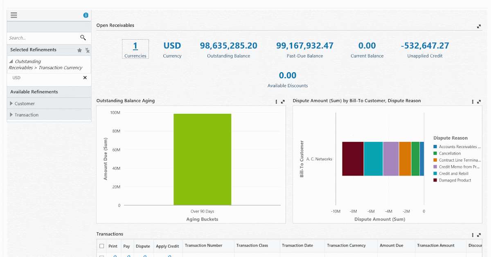
Task: Select the Cancellation green legend swatch
Action: (435, 153)
